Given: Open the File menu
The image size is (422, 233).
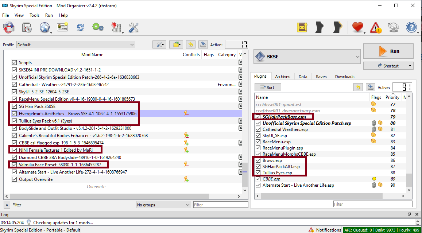Looking at the screenshot, I should pyautogui.click(x=5, y=15).
